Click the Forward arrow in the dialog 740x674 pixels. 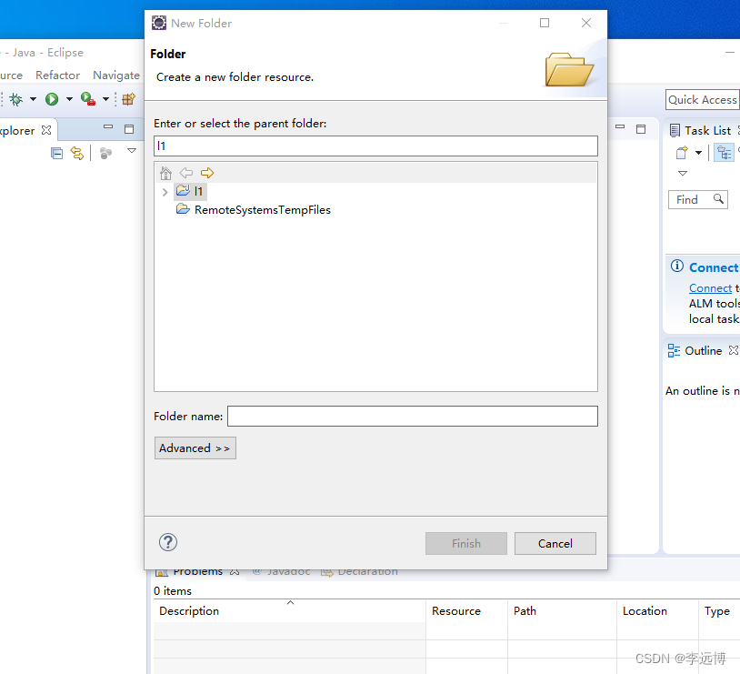pyautogui.click(x=206, y=172)
